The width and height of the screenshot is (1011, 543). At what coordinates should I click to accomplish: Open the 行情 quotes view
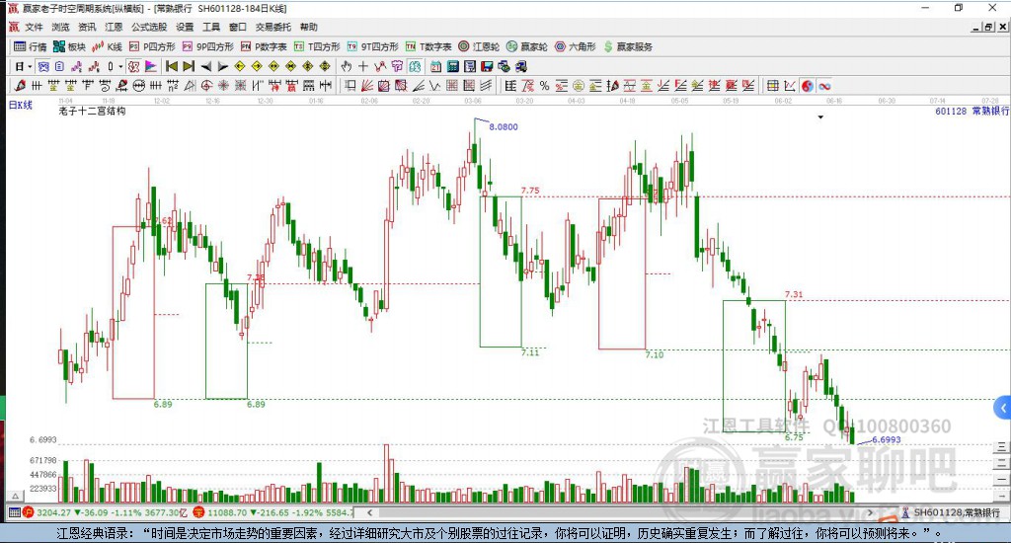[x=31, y=46]
